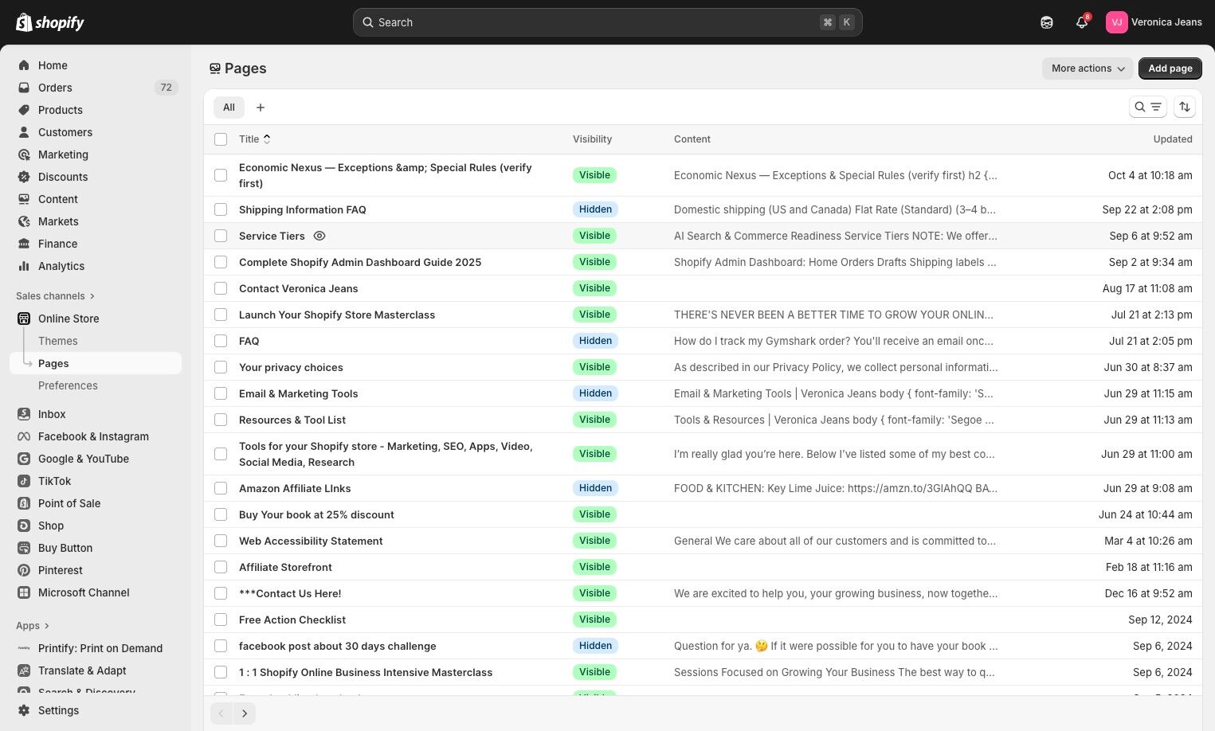Tick the Contact Veronica Jeans checkbox
This screenshot has height=731, width=1215.
(221, 288)
